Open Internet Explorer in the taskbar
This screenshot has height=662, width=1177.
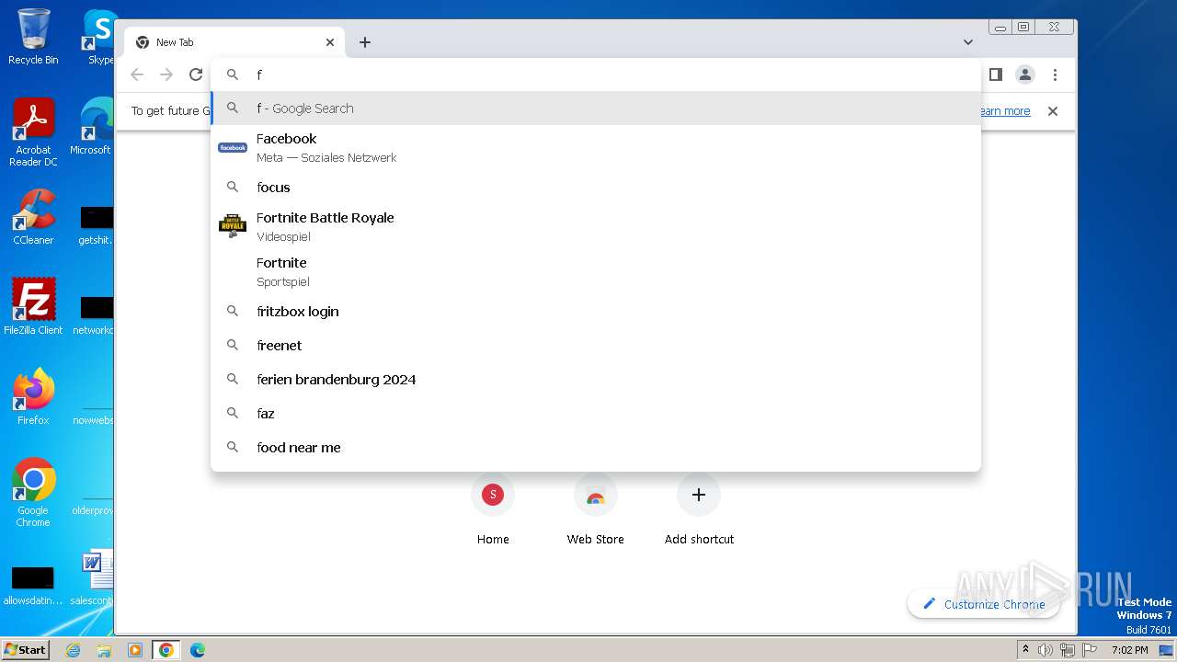pyautogui.click(x=73, y=650)
